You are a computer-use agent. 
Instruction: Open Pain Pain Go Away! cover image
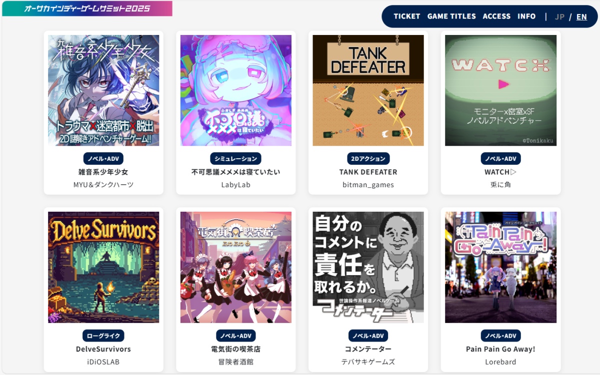[x=500, y=267]
